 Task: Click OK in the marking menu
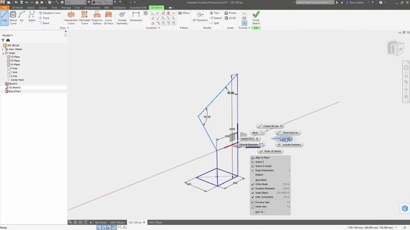(x=286, y=139)
